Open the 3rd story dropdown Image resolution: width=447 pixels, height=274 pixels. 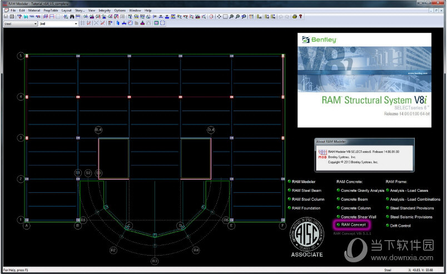click(x=58, y=24)
